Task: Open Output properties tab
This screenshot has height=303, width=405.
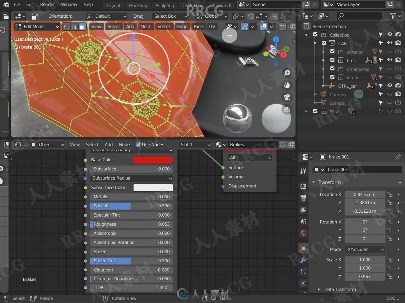Action: [x=303, y=198]
